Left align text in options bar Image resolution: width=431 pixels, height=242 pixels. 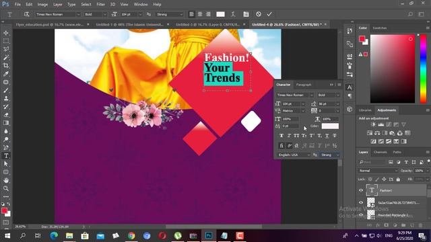pyautogui.click(x=191, y=14)
